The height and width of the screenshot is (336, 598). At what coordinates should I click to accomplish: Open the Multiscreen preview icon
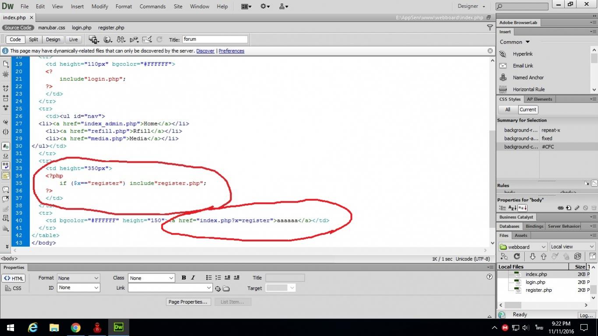click(94, 39)
